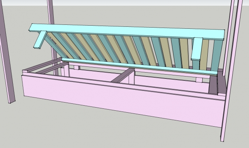
Task: Click the angled cyan arm stub at left
Action: click(x=40, y=40)
